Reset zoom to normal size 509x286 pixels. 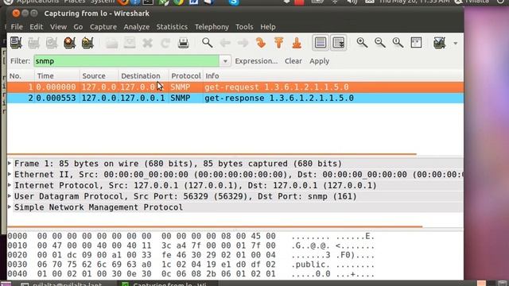point(398,43)
